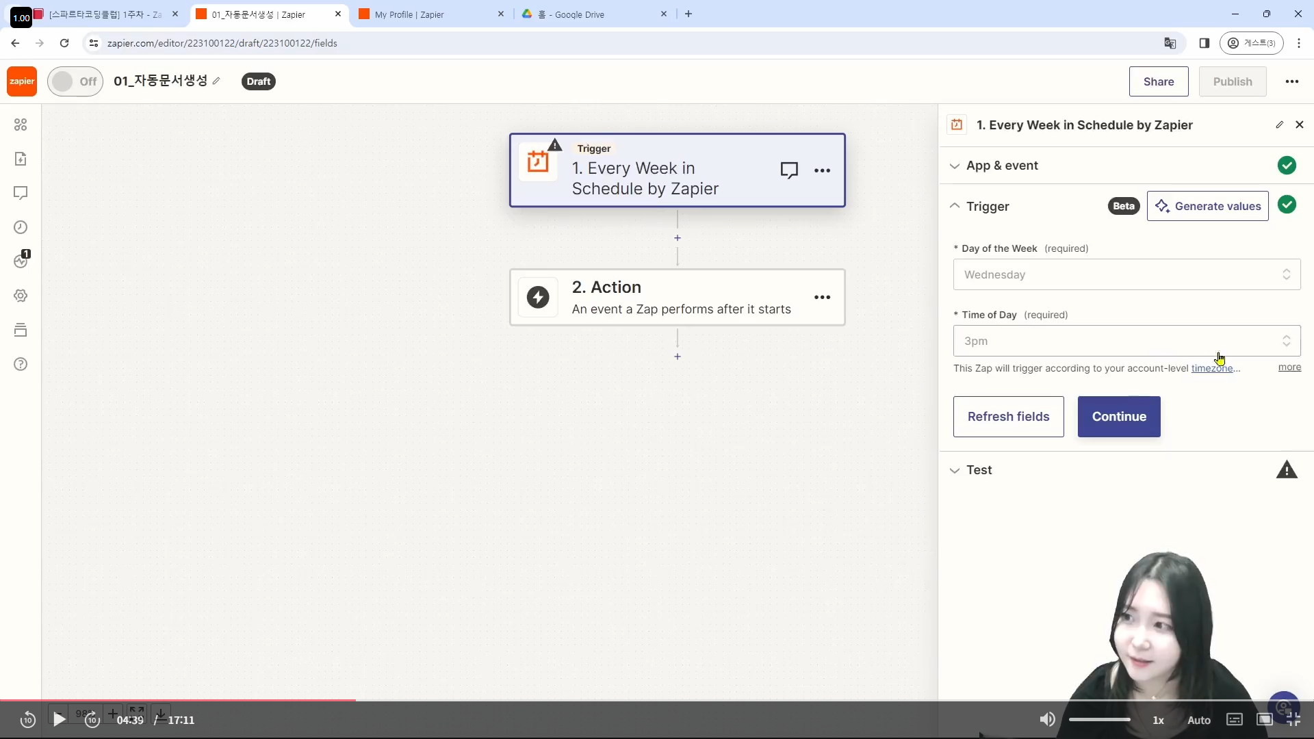Image resolution: width=1314 pixels, height=739 pixels.
Task: Open the Action step's three-dot menu
Action: 822,297
